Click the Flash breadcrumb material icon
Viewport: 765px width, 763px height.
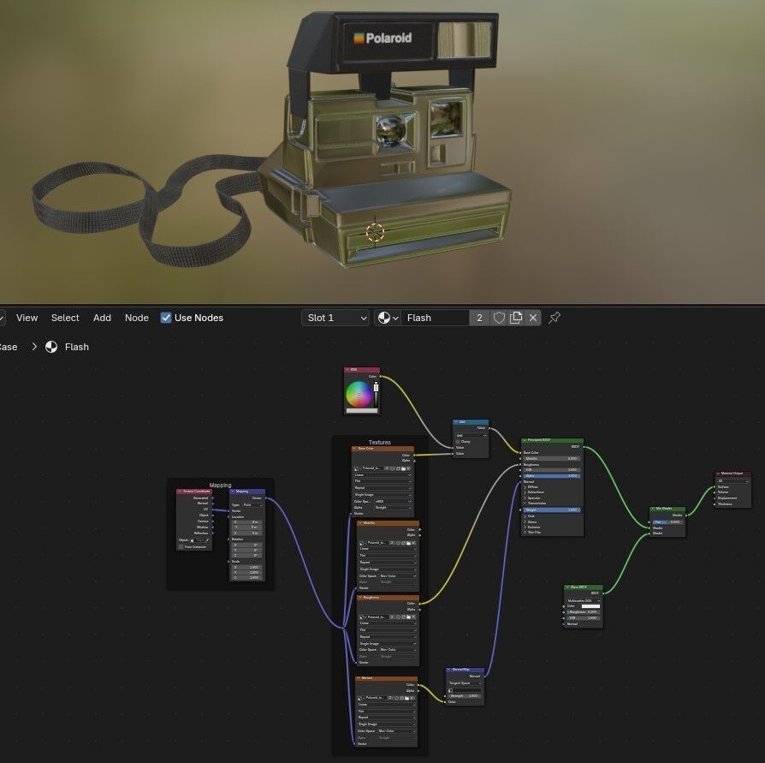click(51, 347)
